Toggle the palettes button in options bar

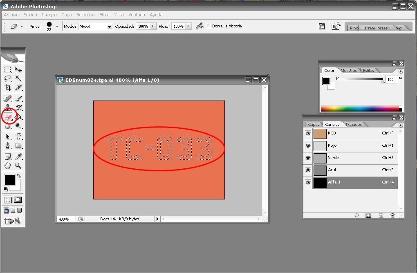click(x=322, y=26)
